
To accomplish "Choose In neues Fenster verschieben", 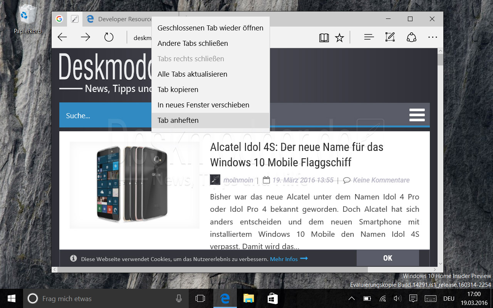I will click(210, 105).
